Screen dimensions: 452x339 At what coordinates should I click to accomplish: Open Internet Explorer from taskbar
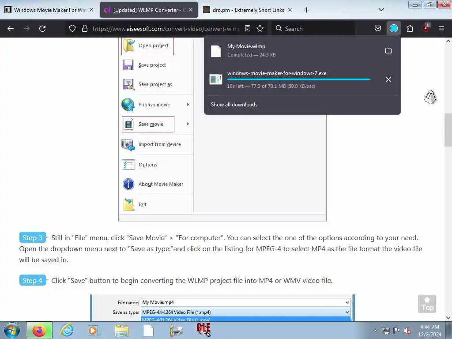[x=67, y=330]
